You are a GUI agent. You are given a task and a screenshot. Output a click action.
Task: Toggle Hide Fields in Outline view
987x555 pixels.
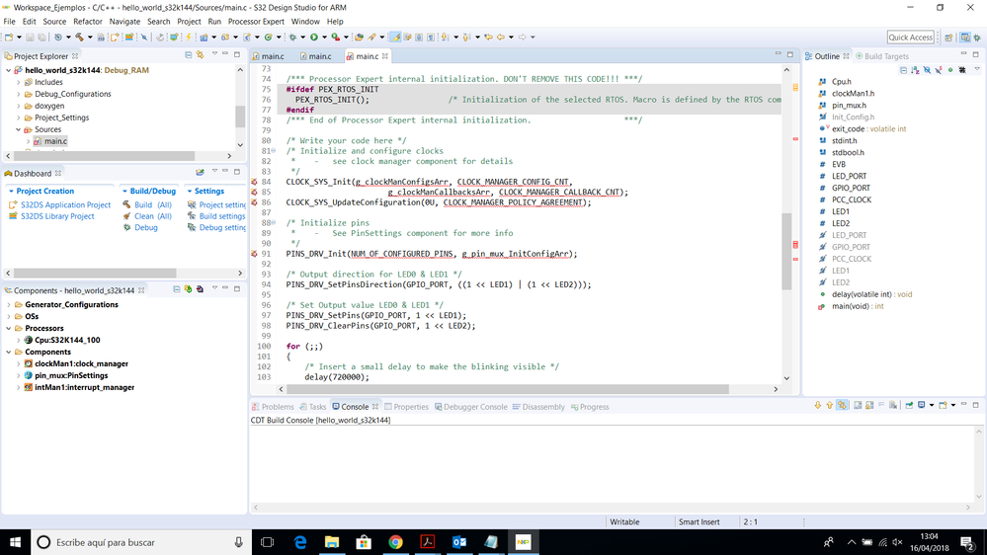[927, 70]
